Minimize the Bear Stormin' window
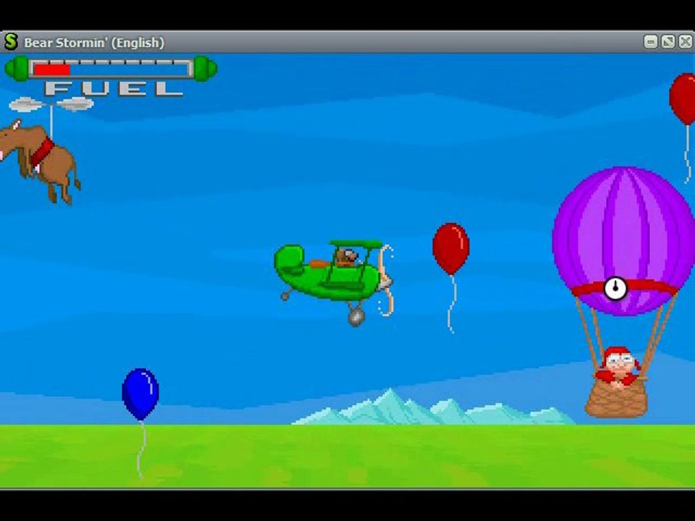695x521 pixels. [x=650, y=42]
